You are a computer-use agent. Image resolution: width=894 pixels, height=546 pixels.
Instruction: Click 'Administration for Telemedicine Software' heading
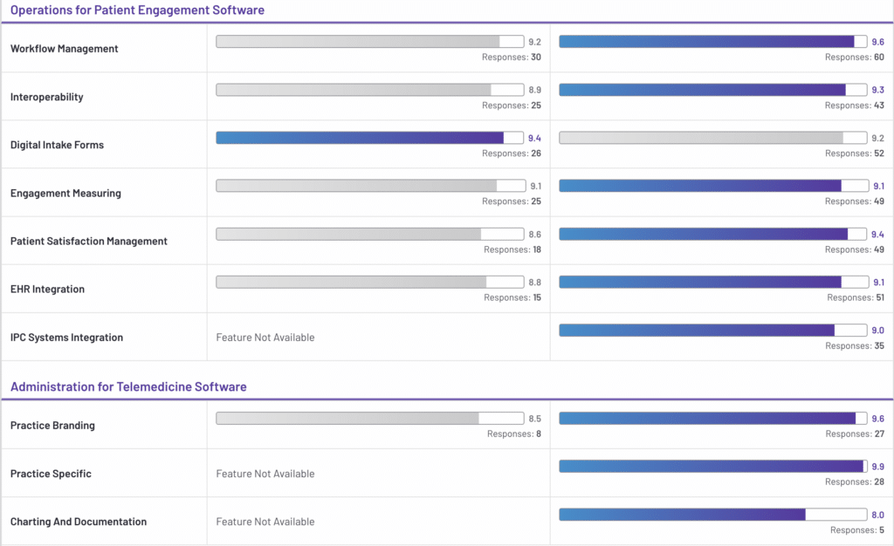[x=128, y=386]
